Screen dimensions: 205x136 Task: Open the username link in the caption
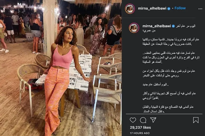[x=157, y=26]
